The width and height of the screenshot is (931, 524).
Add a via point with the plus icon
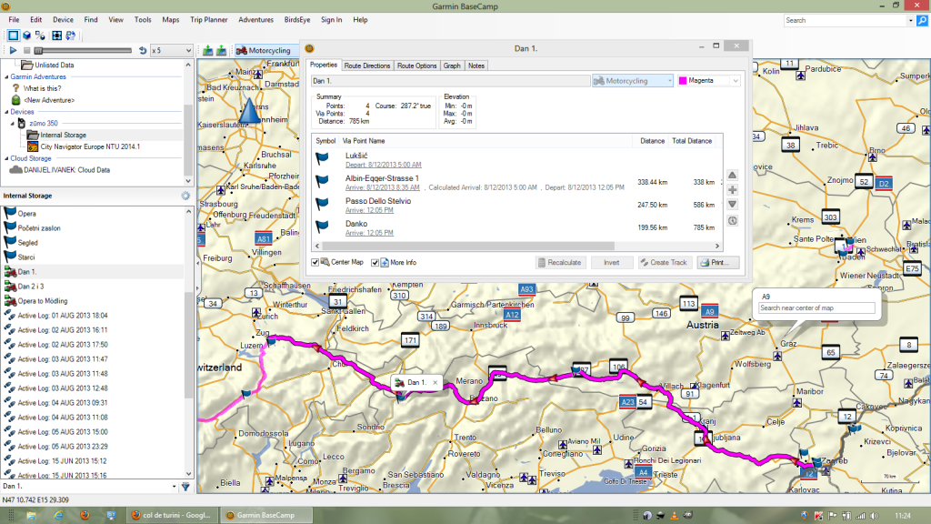732,190
